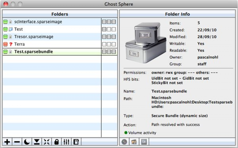Toggle third checkbox in the Test row

(114, 29)
